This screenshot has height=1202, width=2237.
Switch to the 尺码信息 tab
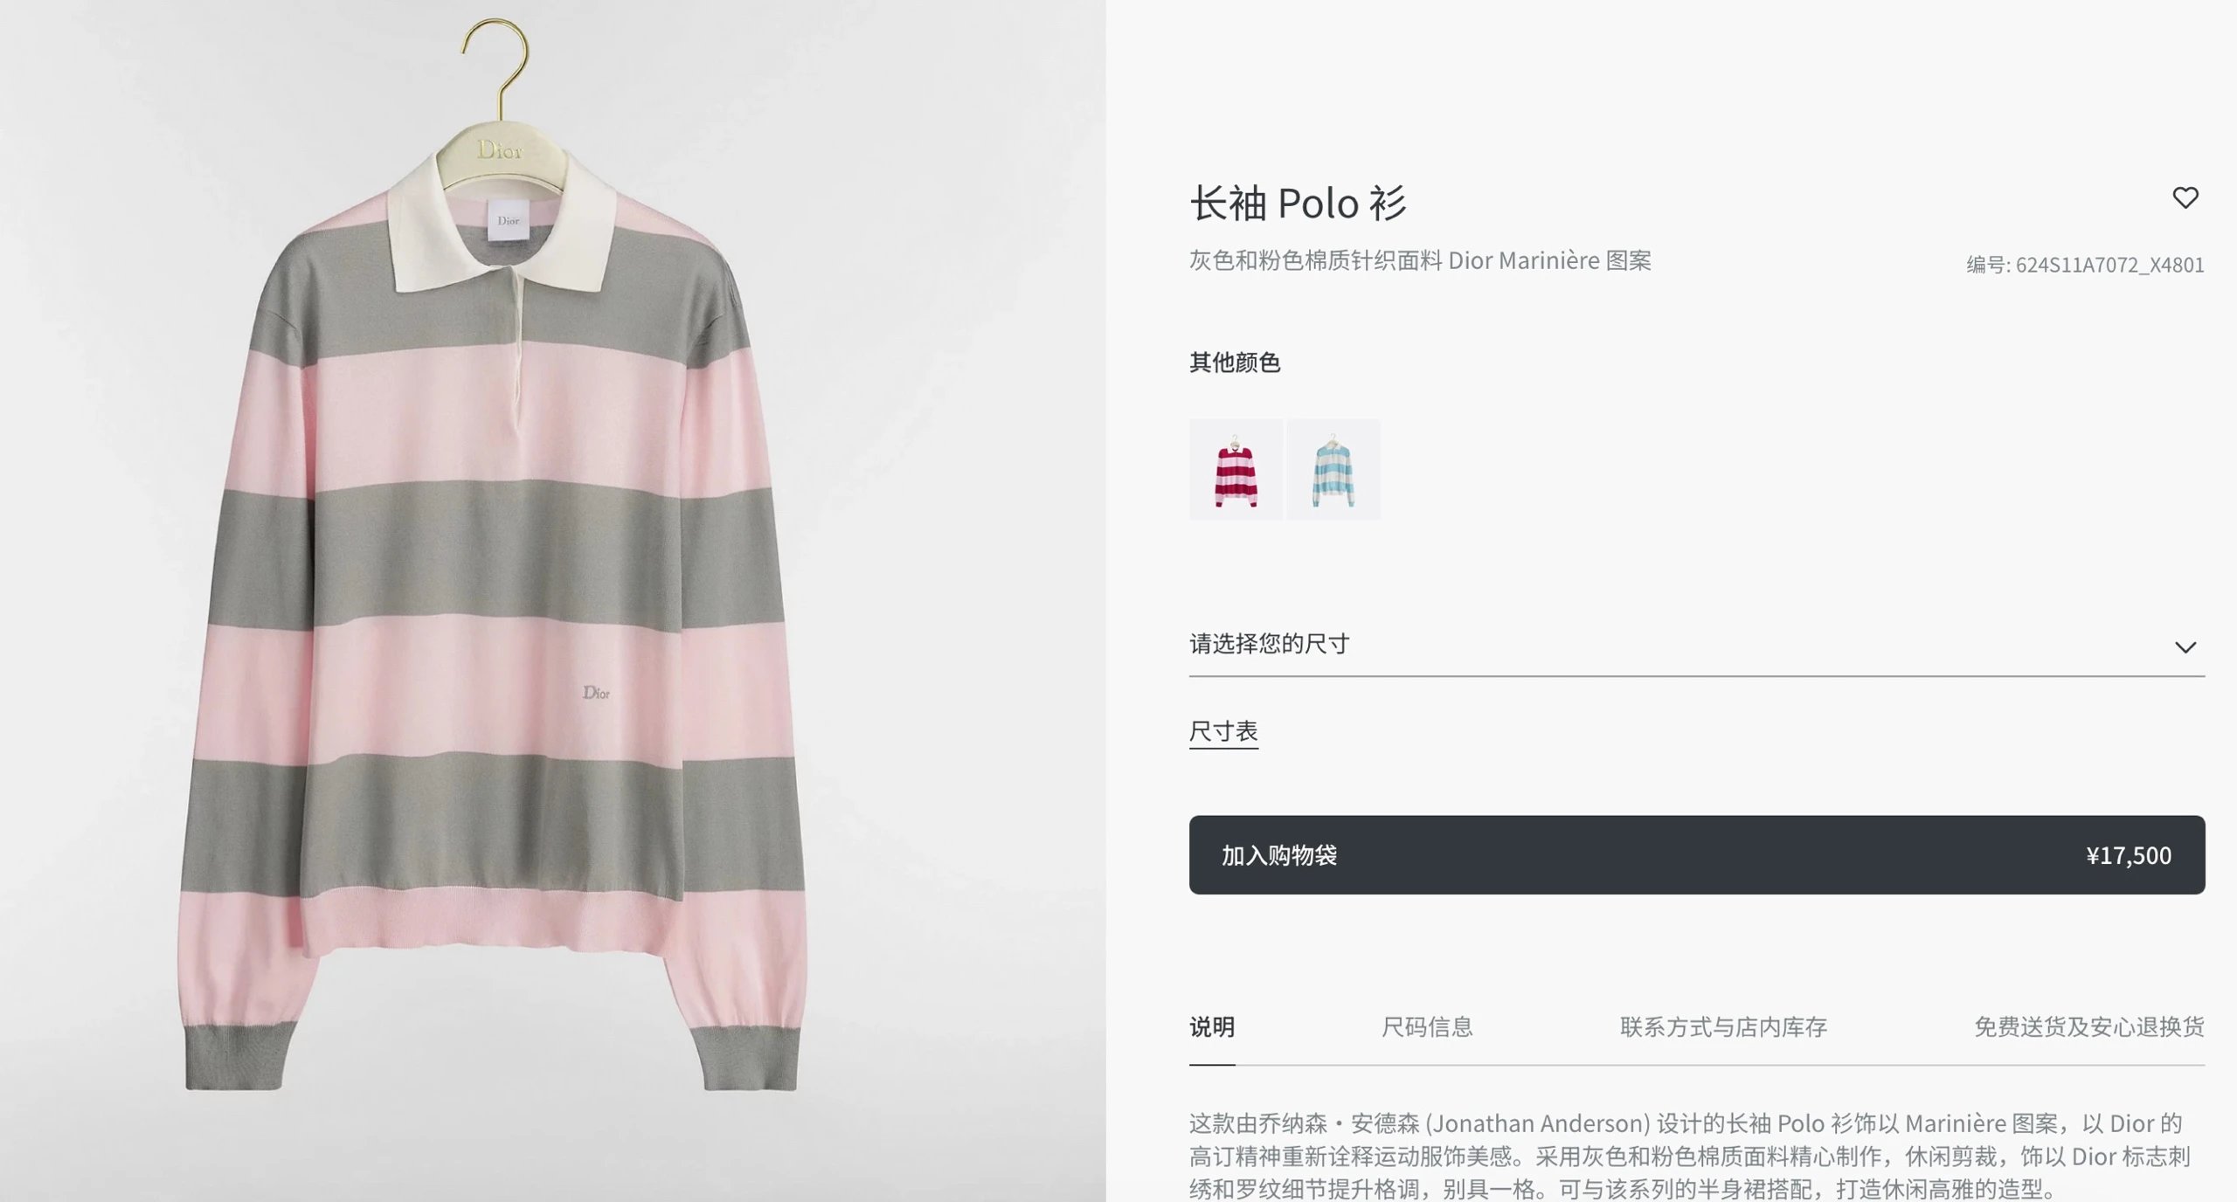[x=1427, y=1027]
